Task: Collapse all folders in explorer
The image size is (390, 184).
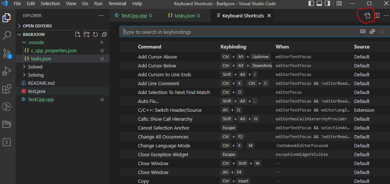Action: pyautogui.click(x=104, y=34)
